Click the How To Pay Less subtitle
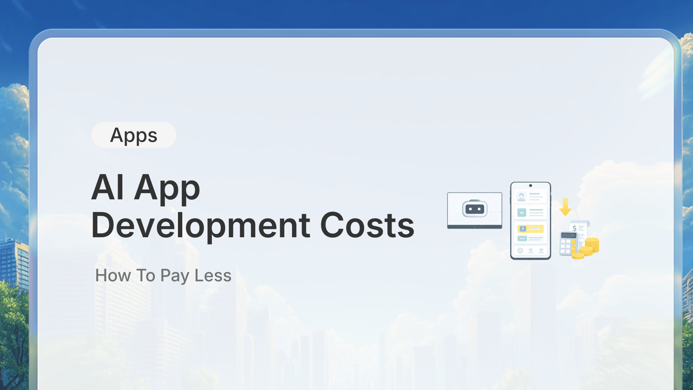This screenshot has width=693, height=390. (x=163, y=276)
